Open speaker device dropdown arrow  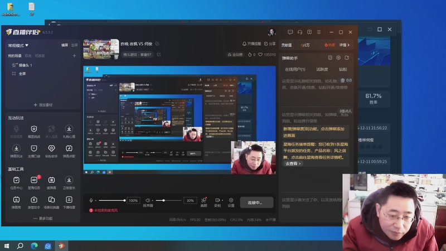(152, 200)
